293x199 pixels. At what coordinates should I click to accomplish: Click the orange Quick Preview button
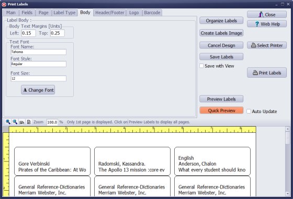[221, 110]
